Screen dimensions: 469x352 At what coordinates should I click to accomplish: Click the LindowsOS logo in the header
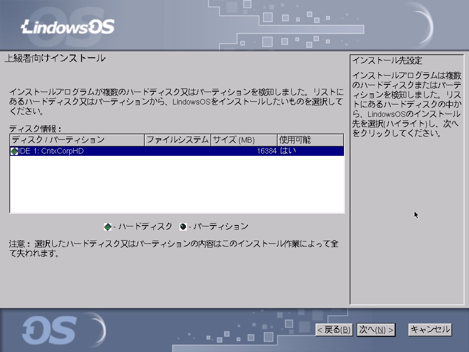pos(68,27)
